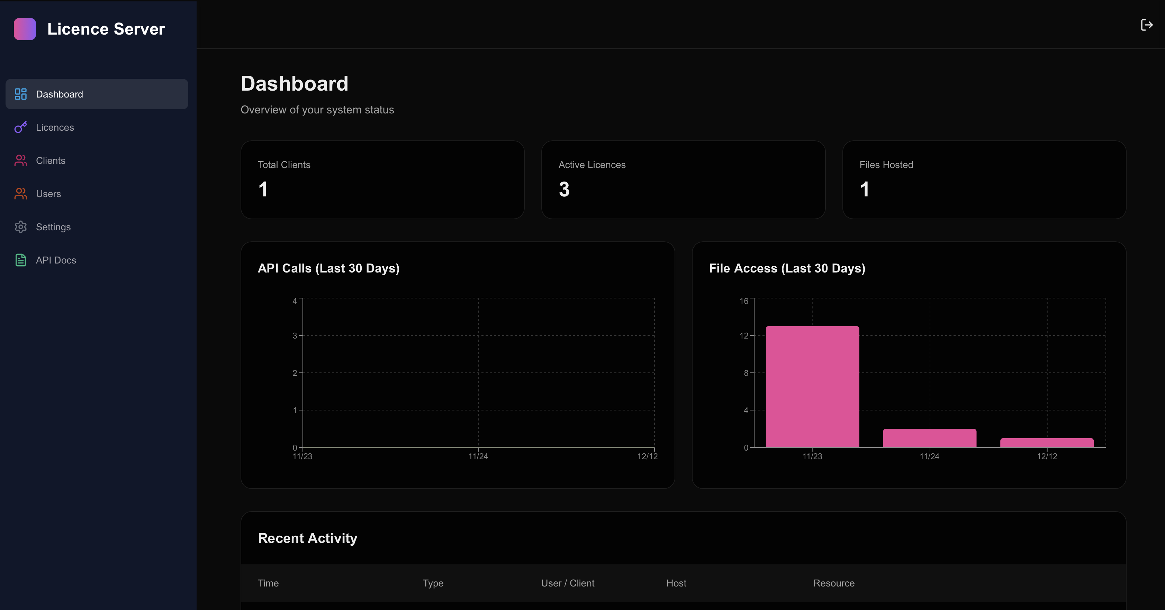
Task: Open Settings via the gear icon
Action: coord(21,227)
